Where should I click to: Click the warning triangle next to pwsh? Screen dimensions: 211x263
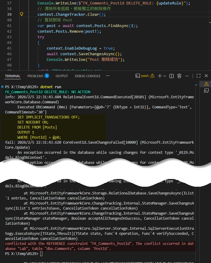point(152,76)
